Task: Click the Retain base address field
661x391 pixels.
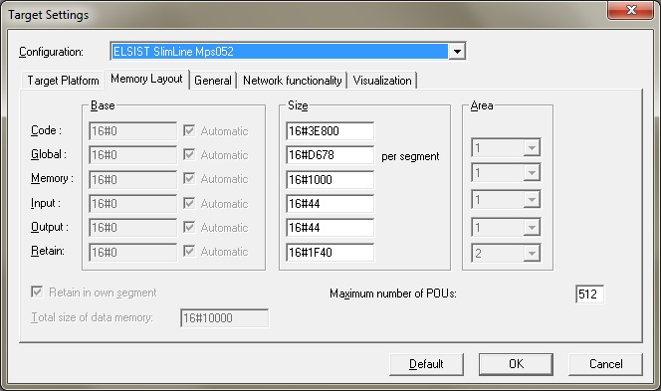Action: coord(132,252)
